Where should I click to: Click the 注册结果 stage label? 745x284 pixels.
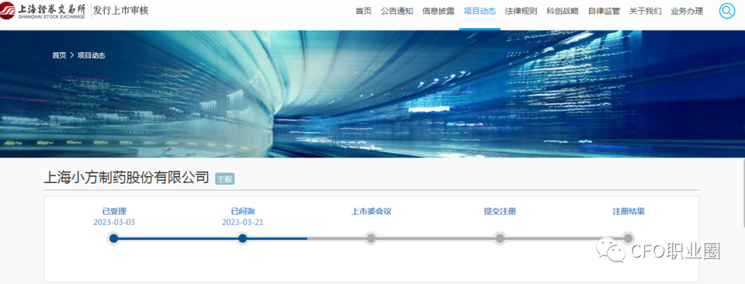click(628, 211)
